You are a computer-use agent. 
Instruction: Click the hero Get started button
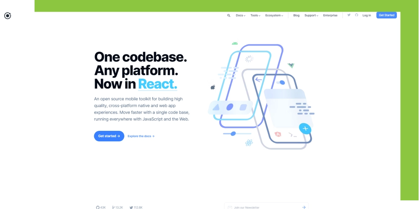(109, 136)
